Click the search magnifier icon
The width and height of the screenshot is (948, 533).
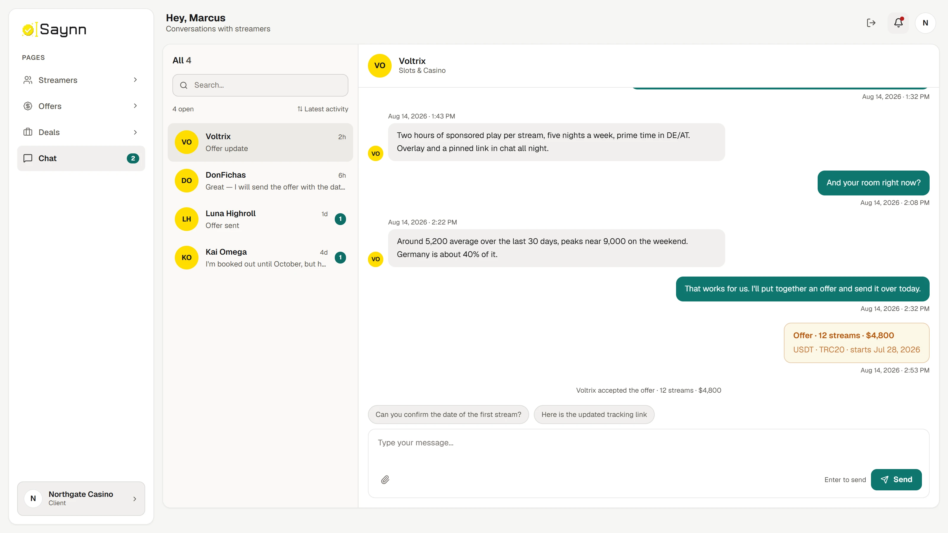(184, 85)
